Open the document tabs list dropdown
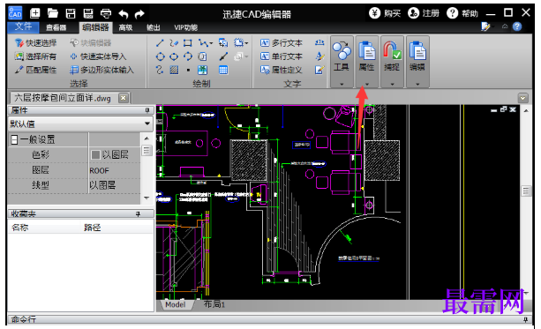This screenshot has height=329, width=541. coord(522,98)
